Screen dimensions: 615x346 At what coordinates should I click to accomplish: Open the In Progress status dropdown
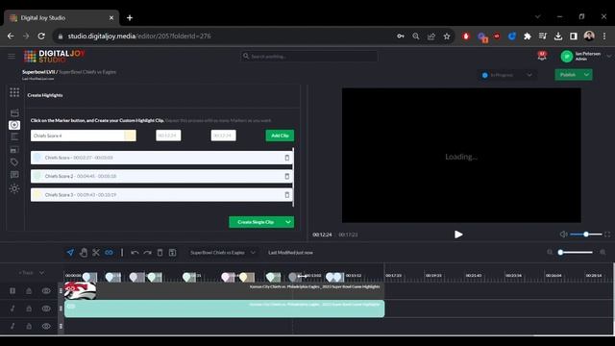(x=507, y=75)
